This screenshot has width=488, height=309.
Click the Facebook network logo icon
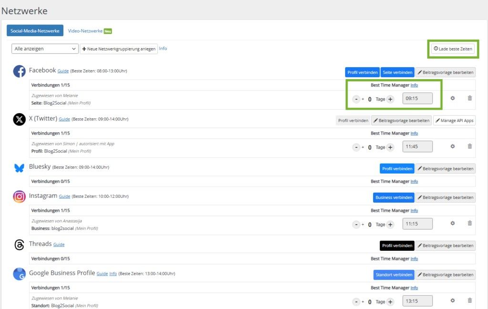coord(19,72)
